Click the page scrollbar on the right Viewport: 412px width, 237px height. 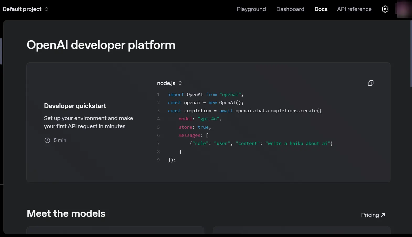411,54
